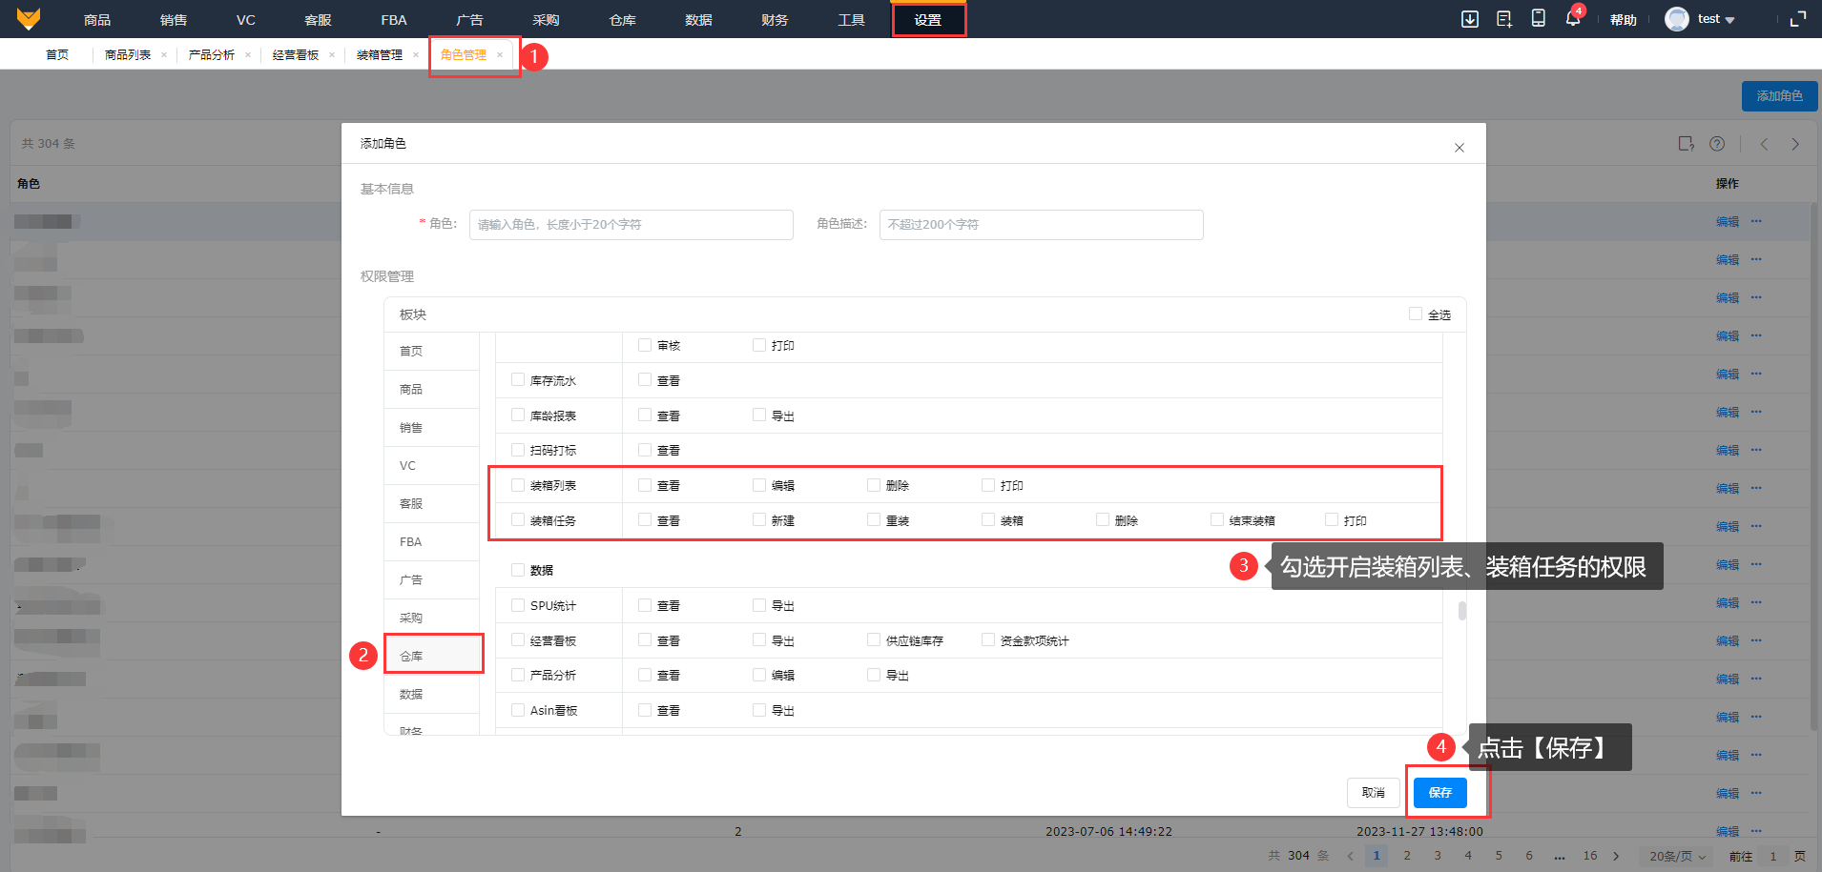The image size is (1822, 872).
Task: Enable 导出 in the 库龄报表 row
Action: point(759,415)
